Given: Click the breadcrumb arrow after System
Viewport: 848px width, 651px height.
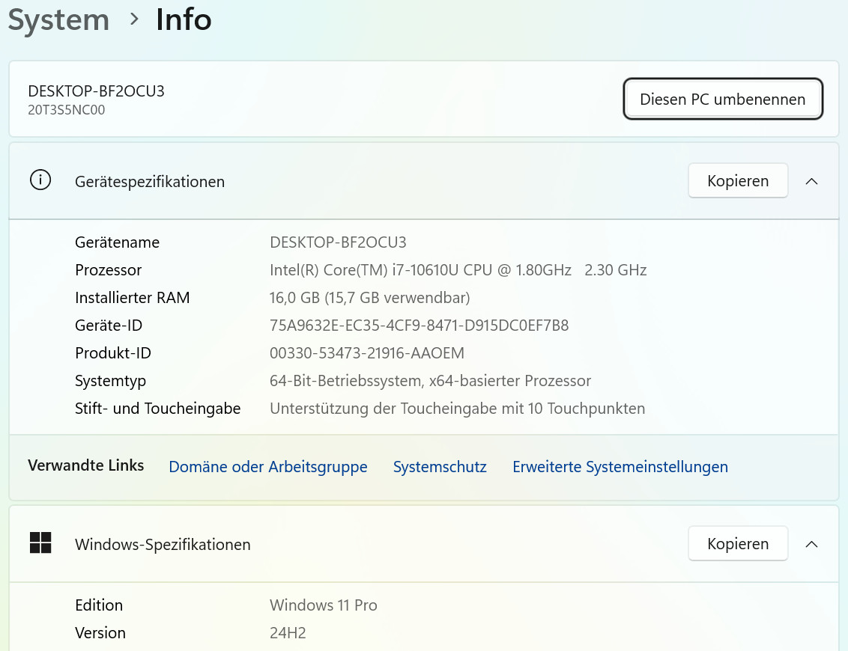Looking at the screenshot, I should pyautogui.click(x=134, y=19).
